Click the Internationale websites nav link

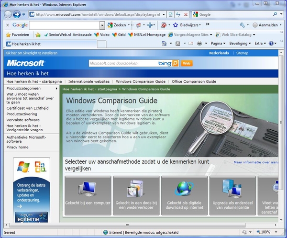[x=89, y=81]
